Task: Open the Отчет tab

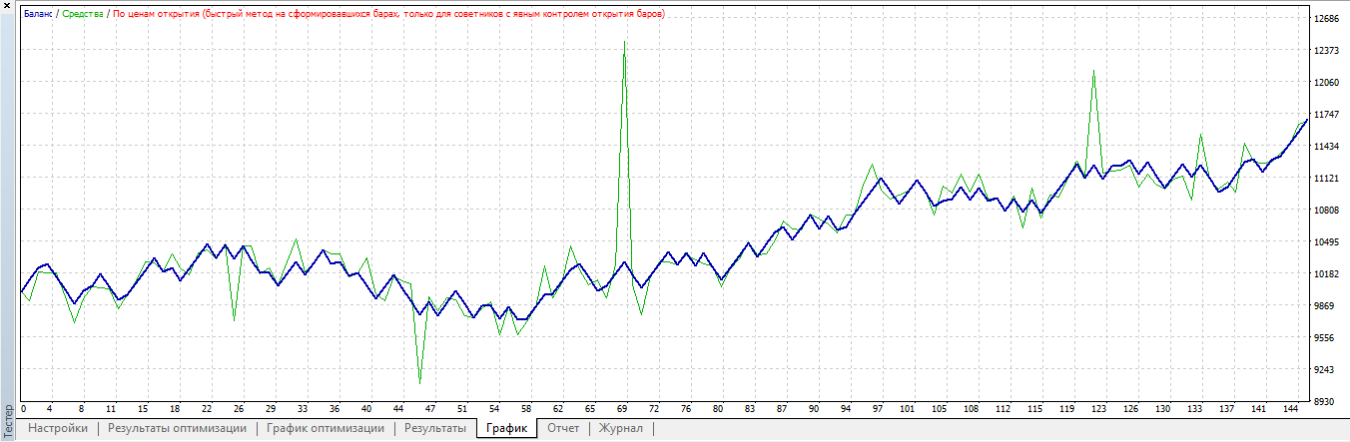Action: coord(563,429)
